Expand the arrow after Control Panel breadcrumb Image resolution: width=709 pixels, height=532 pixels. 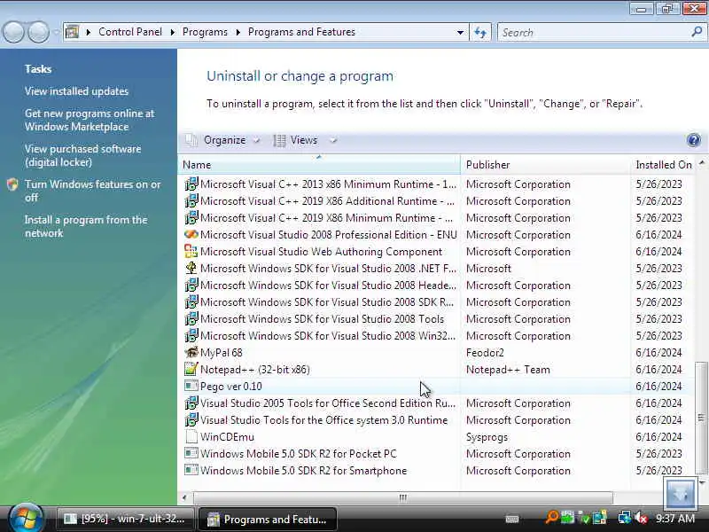click(173, 32)
